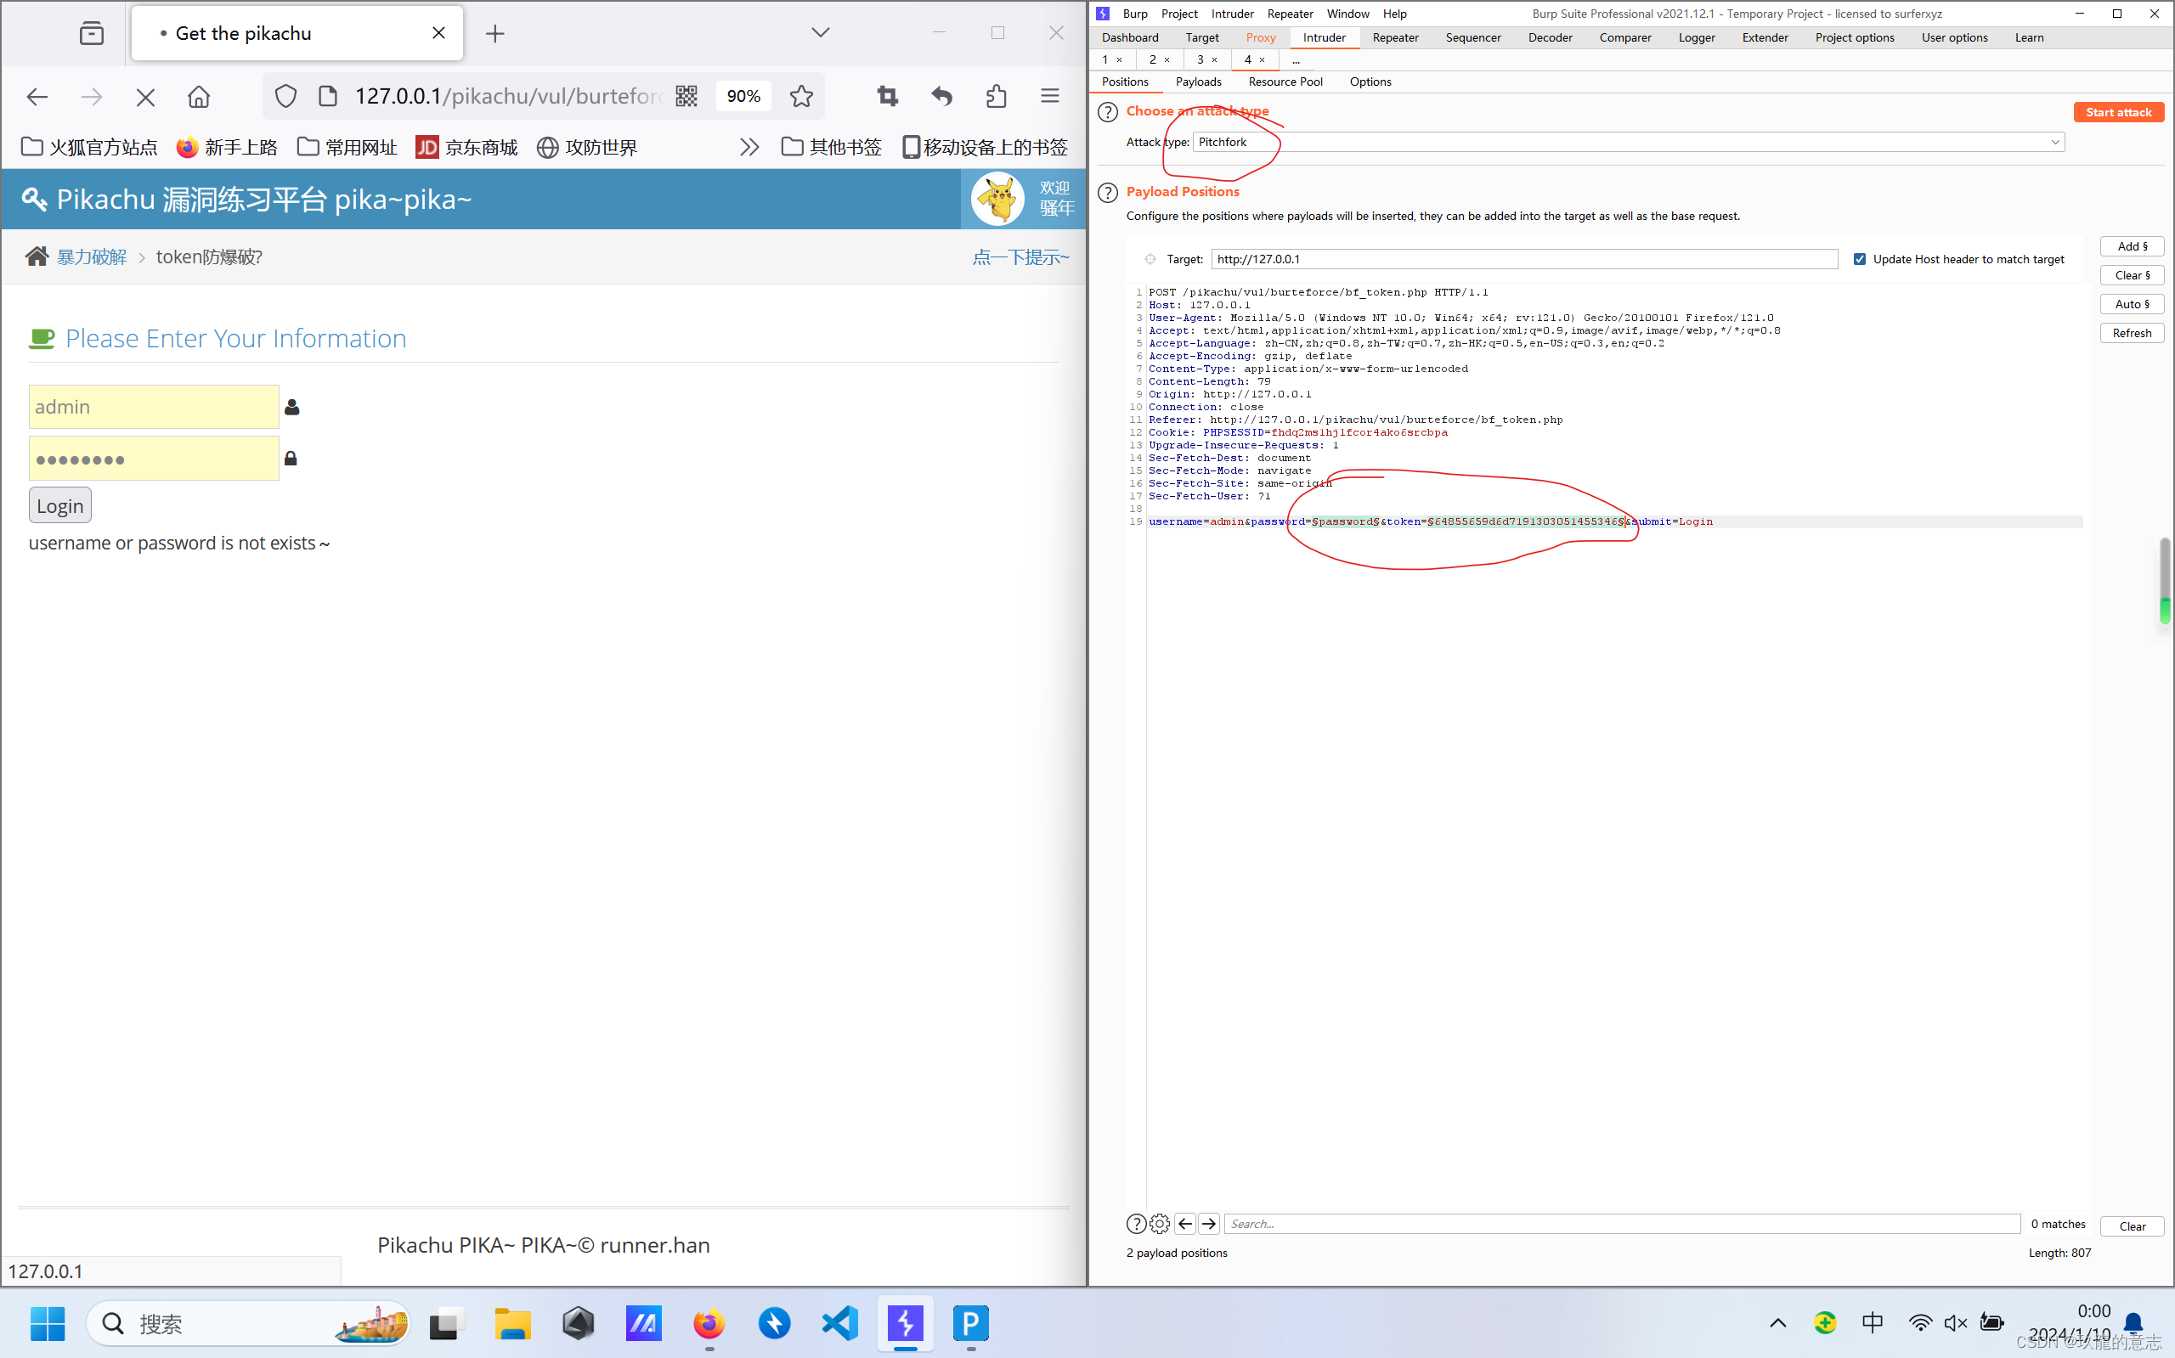Image resolution: width=2175 pixels, height=1358 pixels.
Task: Click the Login button
Action: click(60, 504)
